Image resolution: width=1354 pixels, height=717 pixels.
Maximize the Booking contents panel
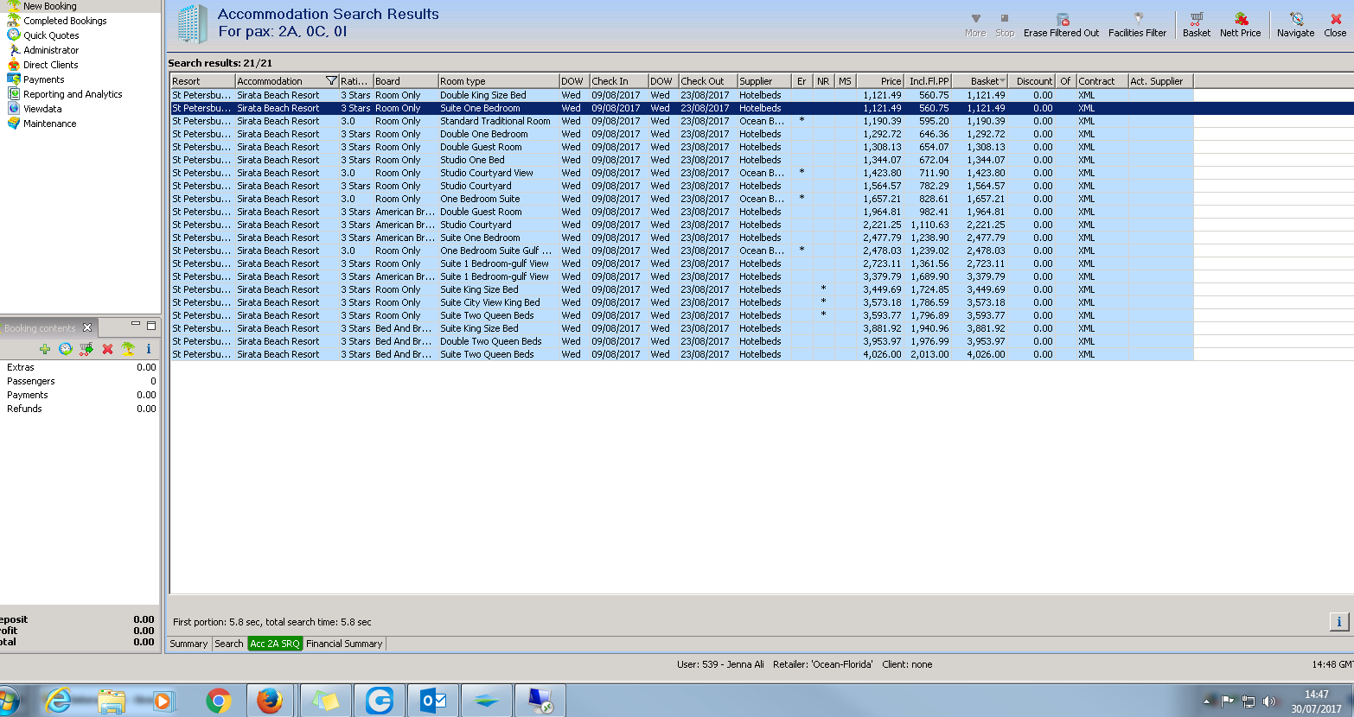[151, 326]
